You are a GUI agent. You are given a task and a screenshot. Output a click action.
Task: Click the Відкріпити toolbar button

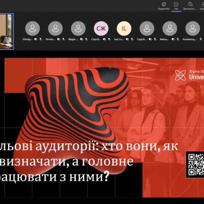point(164,6)
